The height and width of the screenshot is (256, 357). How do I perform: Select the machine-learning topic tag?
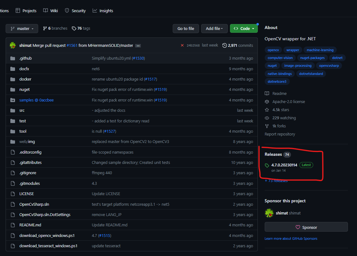pos(320,50)
